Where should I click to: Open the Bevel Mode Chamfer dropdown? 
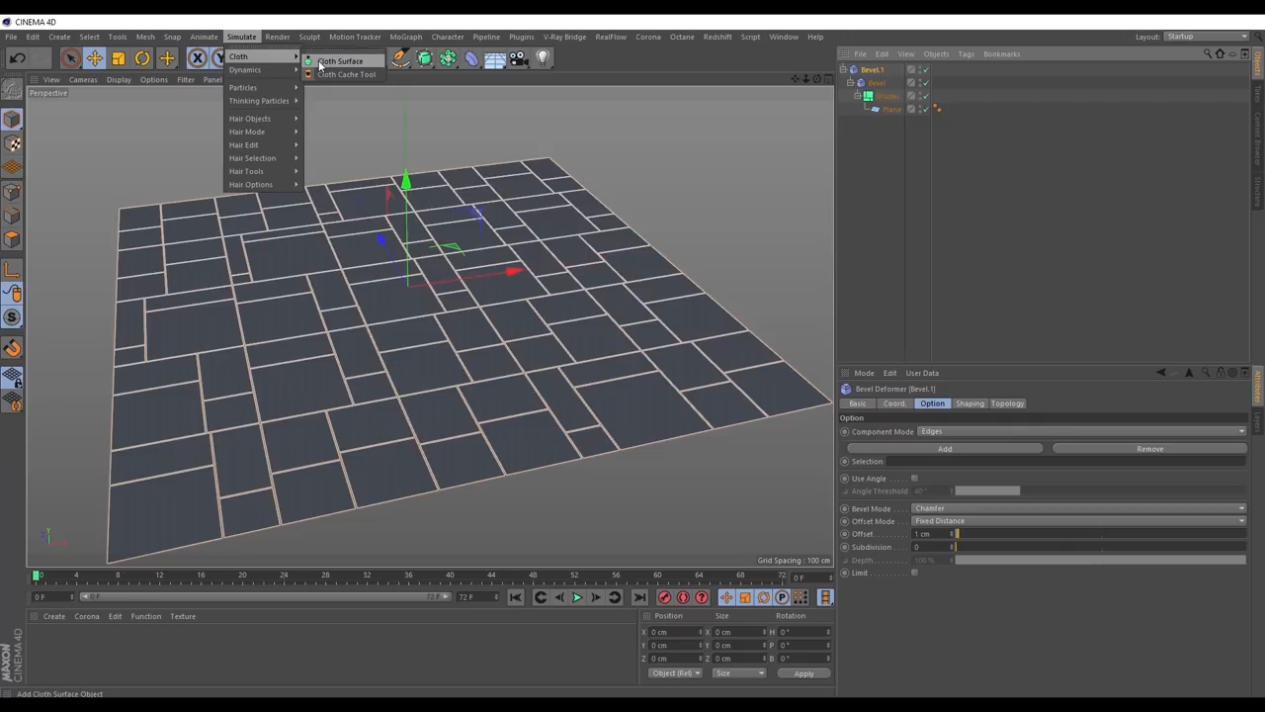(x=1078, y=508)
